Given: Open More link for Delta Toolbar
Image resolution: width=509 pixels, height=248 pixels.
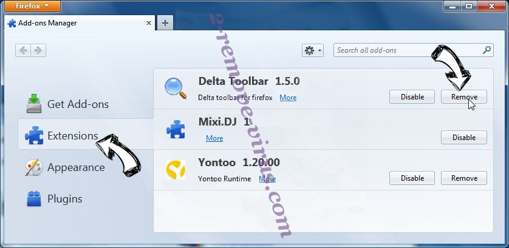Looking at the screenshot, I should tap(288, 98).
